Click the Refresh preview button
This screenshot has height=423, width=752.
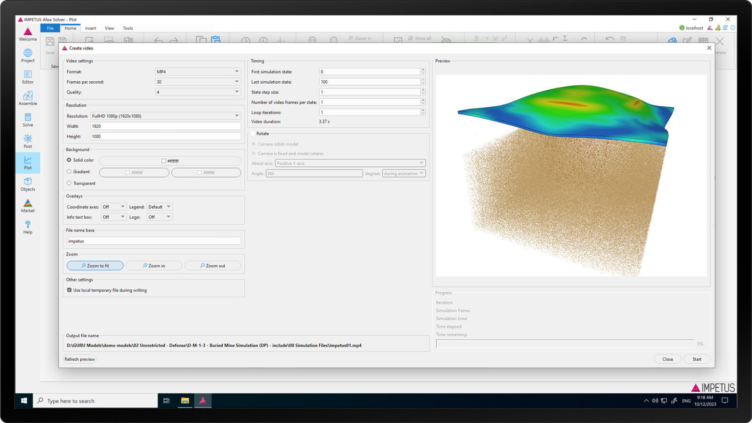coord(80,359)
